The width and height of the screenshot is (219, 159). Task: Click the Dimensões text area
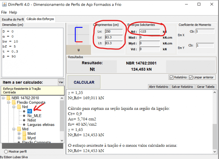tap(33, 52)
